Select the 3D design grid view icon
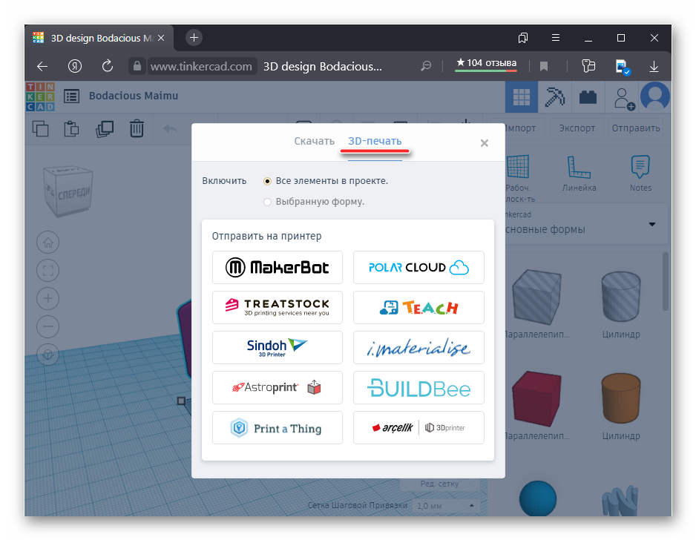696x540 pixels. 522,97
